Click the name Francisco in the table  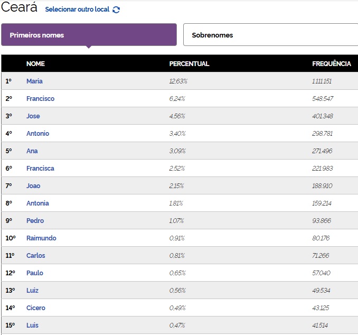click(40, 99)
